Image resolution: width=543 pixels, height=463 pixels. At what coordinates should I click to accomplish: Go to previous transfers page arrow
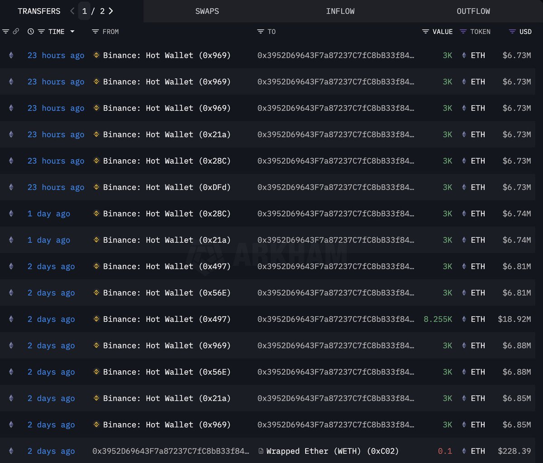pyautogui.click(x=72, y=11)
